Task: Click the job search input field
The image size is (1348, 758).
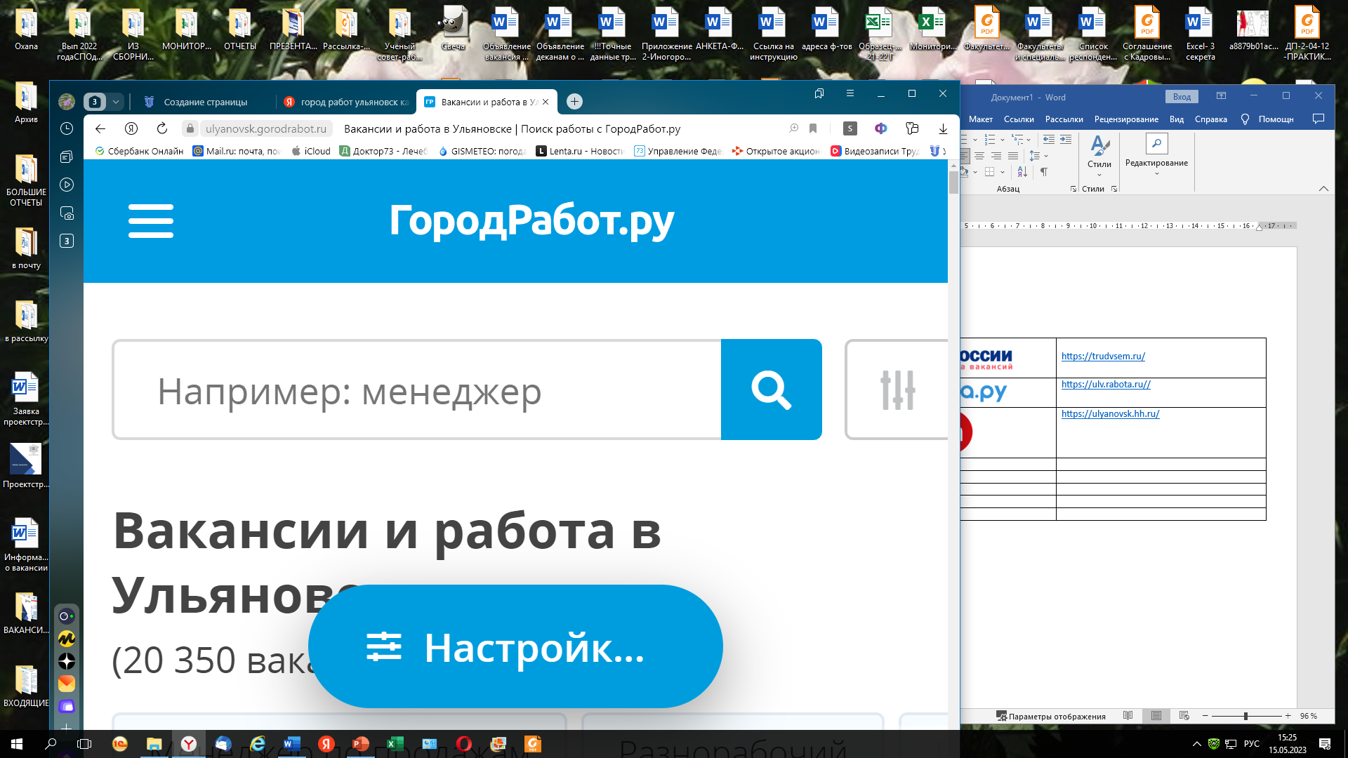Action: (x=417, y=390)
